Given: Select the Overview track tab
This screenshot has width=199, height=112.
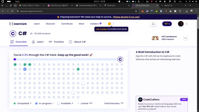Looking at the screenshot, I should [18, 42].
